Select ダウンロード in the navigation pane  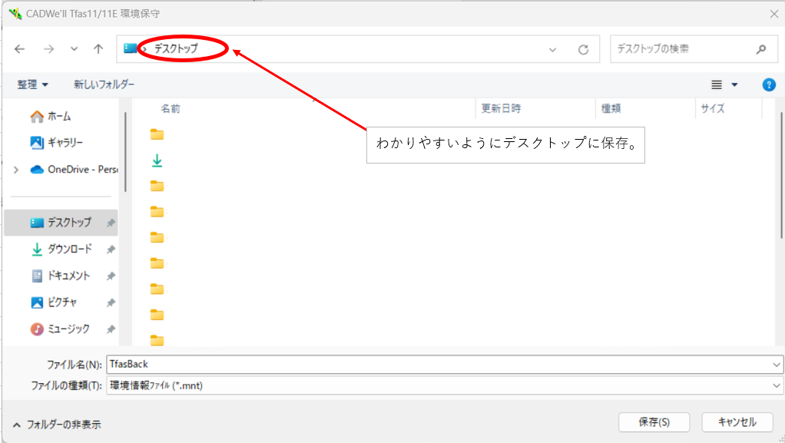tap(61, 250)
